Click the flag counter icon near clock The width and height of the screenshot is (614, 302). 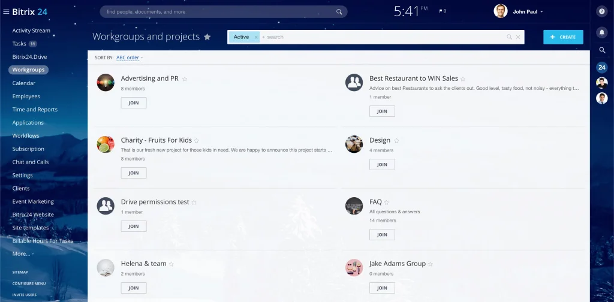442,11
